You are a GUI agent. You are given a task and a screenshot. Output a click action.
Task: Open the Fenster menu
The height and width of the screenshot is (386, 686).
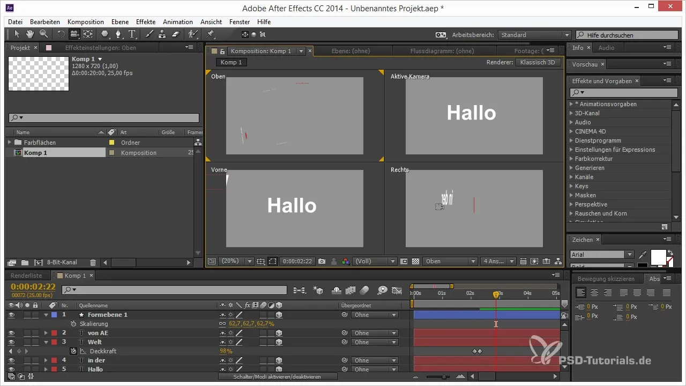coord(240,22)
